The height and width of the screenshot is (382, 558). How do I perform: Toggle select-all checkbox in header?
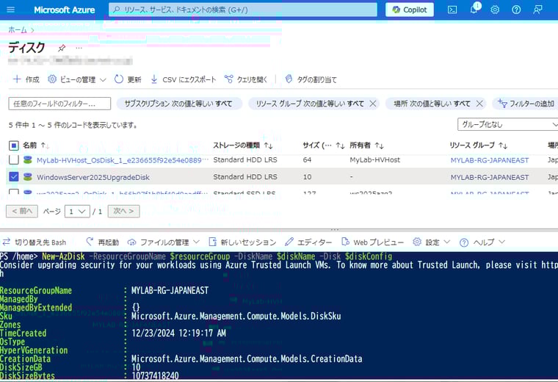point(13,145)
